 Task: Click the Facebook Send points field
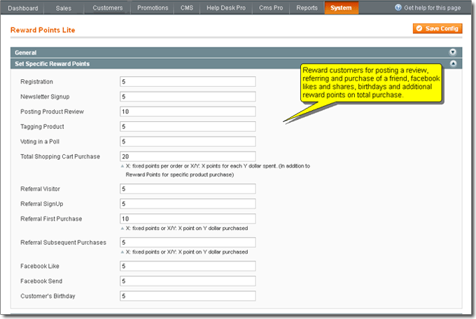[x=188, y=280]
